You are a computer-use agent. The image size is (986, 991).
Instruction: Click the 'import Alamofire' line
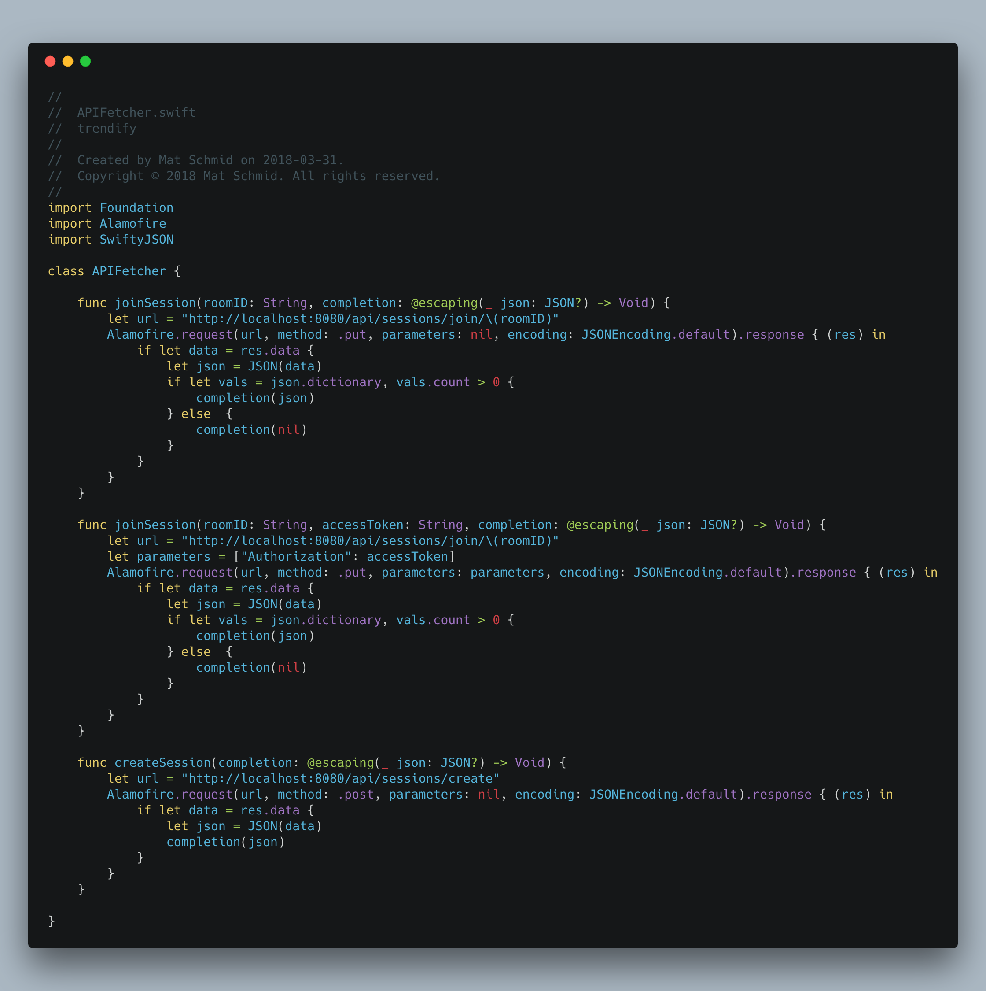click(x=107, y=224)
